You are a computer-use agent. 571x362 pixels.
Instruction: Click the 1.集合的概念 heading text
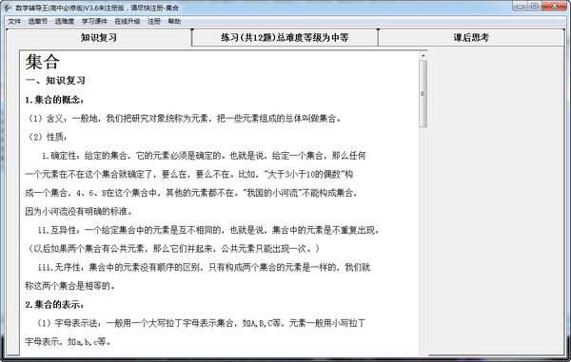point(54,100)
